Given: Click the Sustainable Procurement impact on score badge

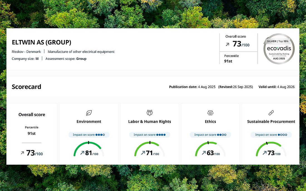Looking at the screenshot, I should (x=271, y=135).
